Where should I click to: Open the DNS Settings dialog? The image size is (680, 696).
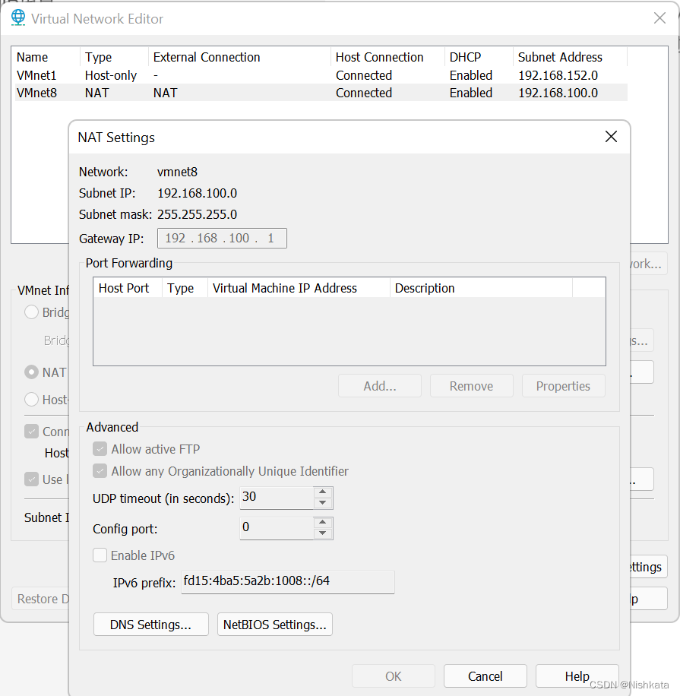click(x=150, y=625)
